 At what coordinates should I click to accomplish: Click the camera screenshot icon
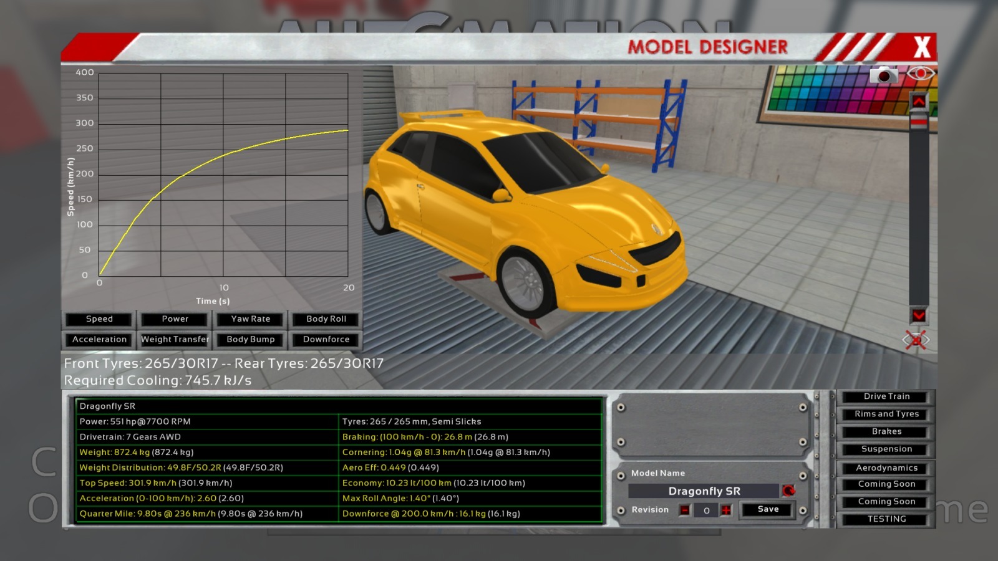point(883,75)
